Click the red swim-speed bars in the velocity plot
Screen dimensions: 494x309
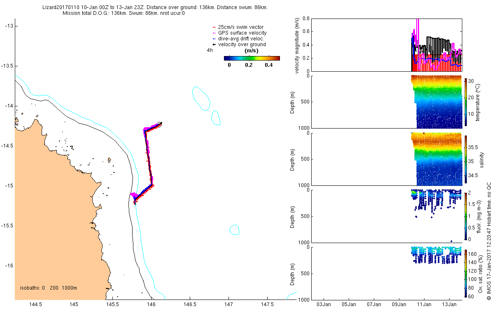pos(437,63)
